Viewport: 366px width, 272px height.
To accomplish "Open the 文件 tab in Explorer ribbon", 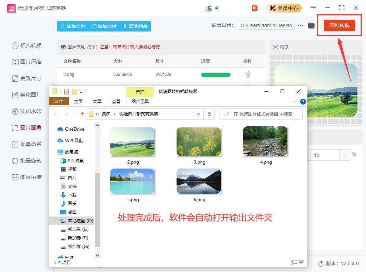I will pyautogui.click(x=59, y=101).
